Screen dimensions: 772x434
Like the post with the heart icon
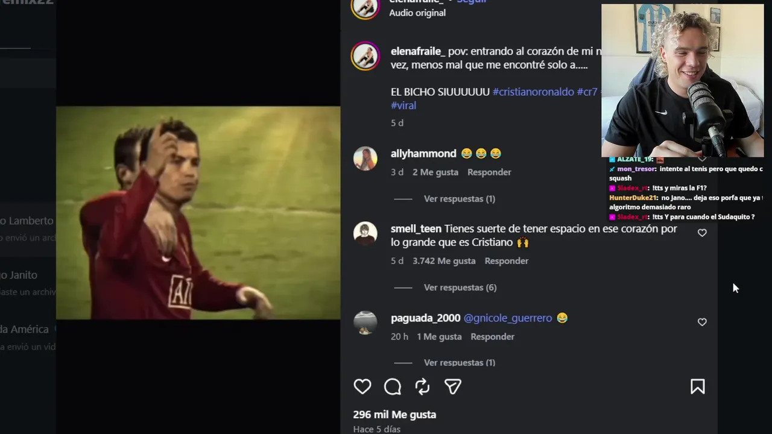[x=362, y=386]
